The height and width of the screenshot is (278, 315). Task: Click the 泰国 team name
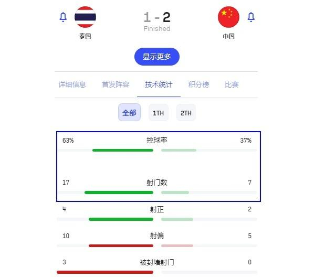click(x=85, y=37)
